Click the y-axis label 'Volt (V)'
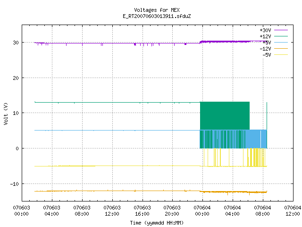This screenshot has width=302, height=227. tap(6, 113)
